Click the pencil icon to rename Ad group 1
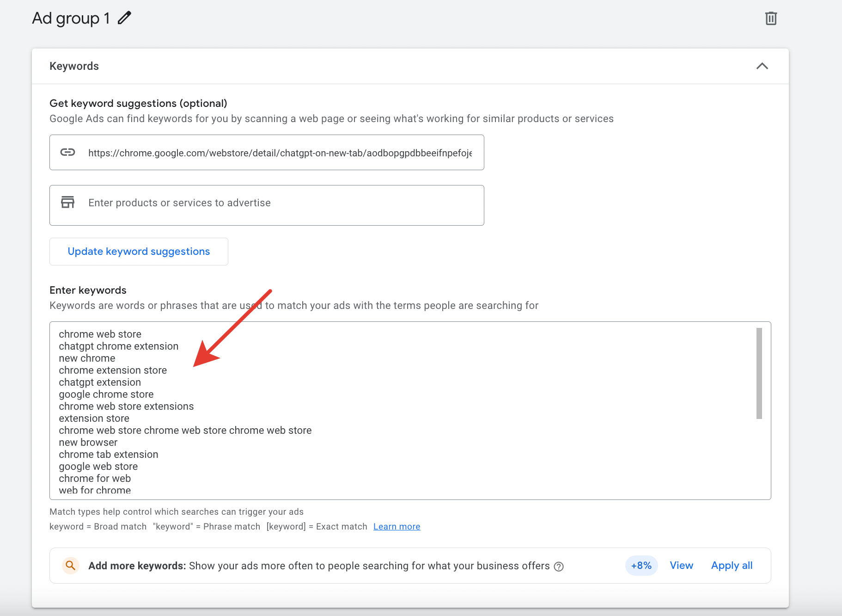The height and width of the screenshot is (616, 842). (124, 18)
